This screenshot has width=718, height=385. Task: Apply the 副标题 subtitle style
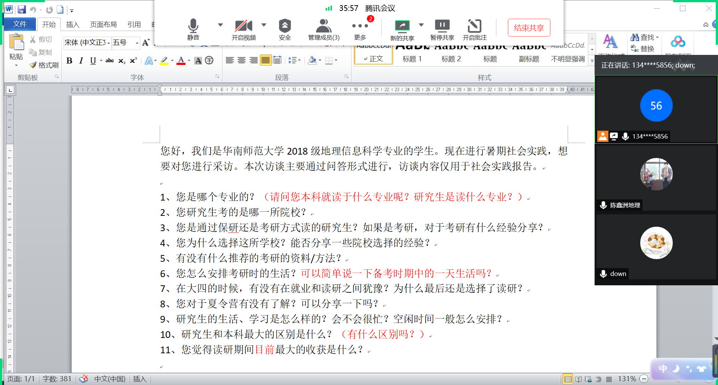(529, 55)
